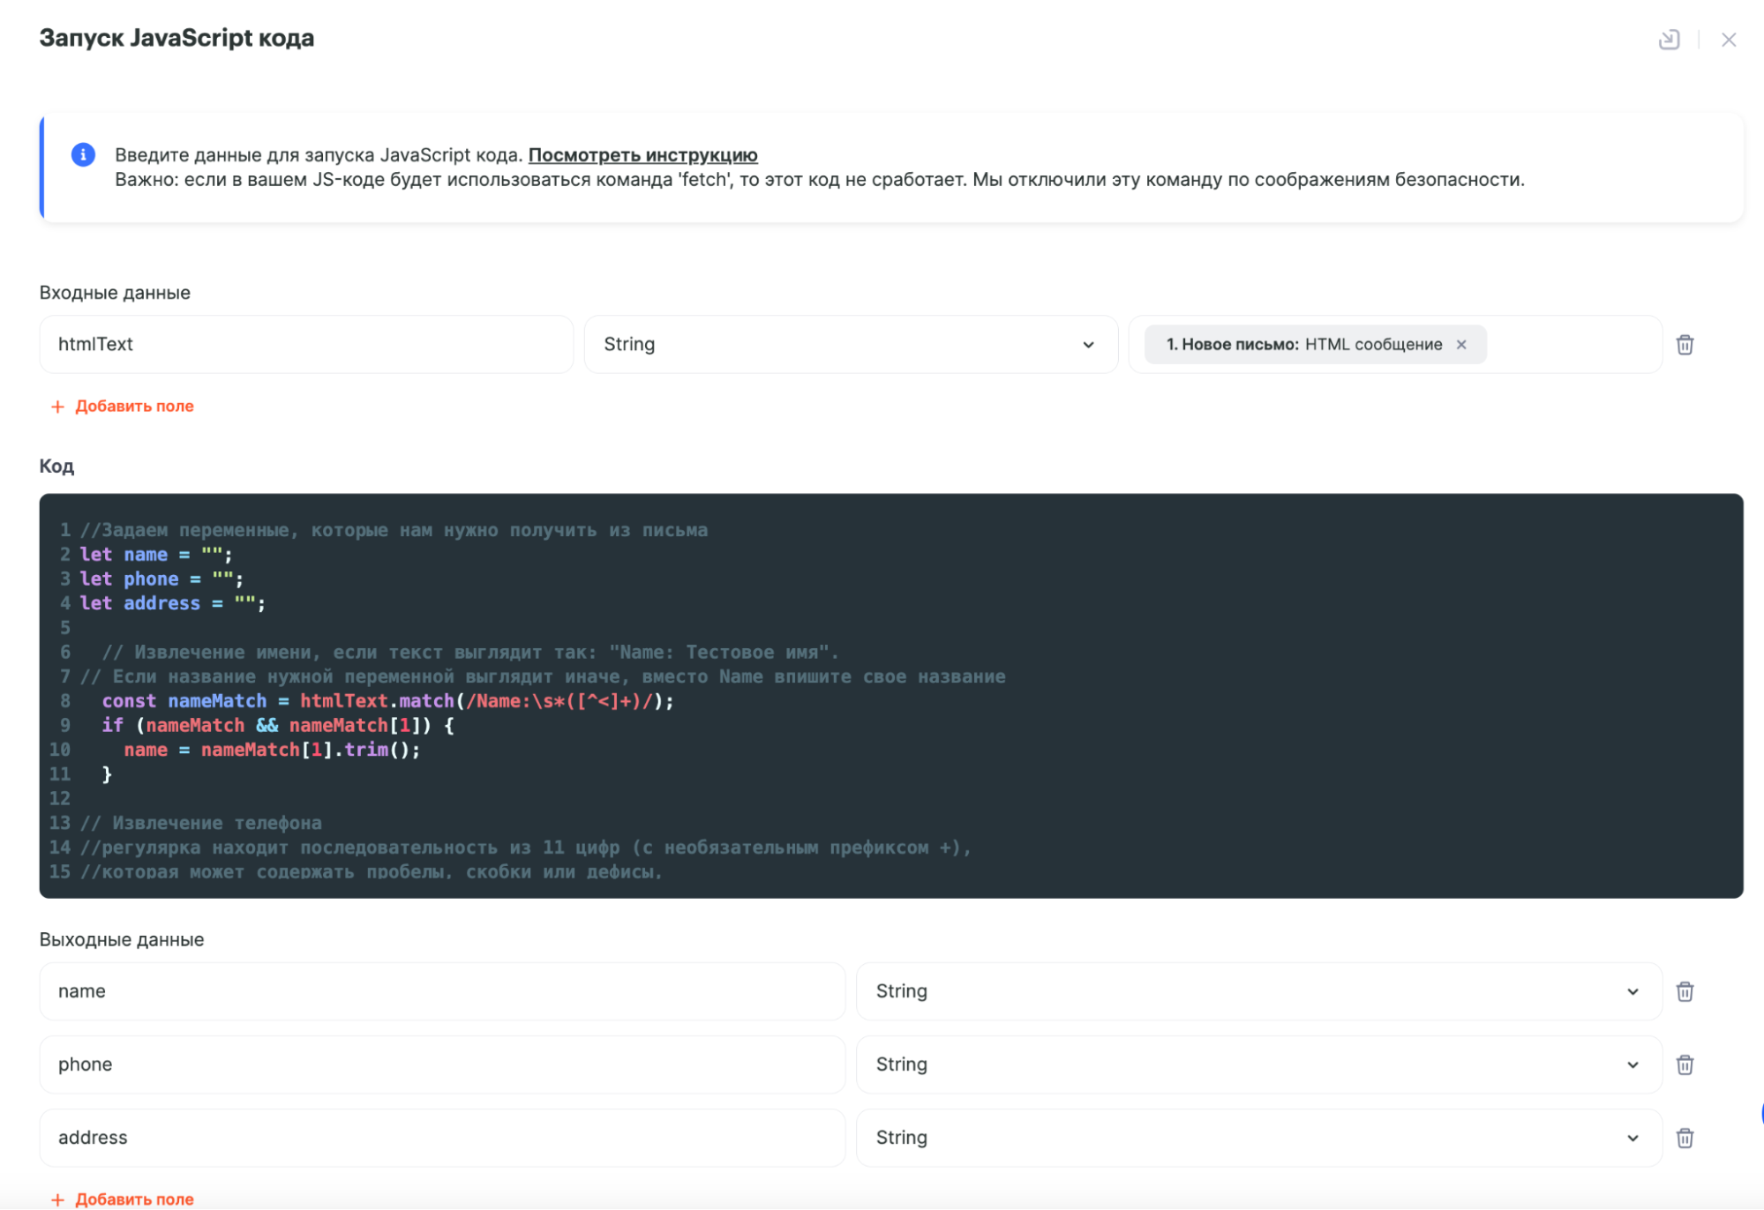Edit the address output field

442,1138
